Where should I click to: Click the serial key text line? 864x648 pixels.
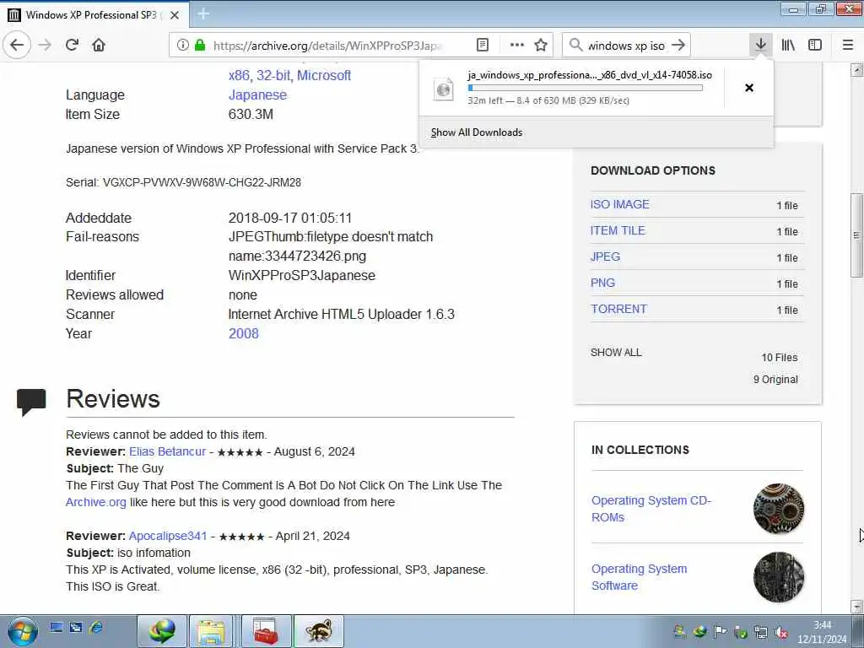tap(183, 182)
